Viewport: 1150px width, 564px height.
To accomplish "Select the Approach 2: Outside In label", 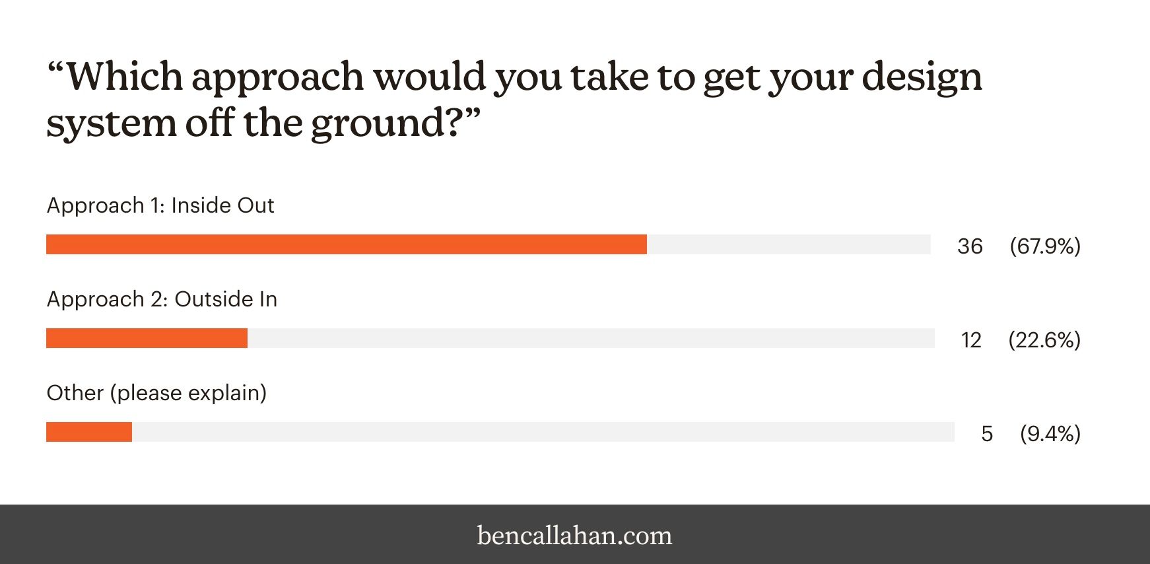I will coord(162,299).
